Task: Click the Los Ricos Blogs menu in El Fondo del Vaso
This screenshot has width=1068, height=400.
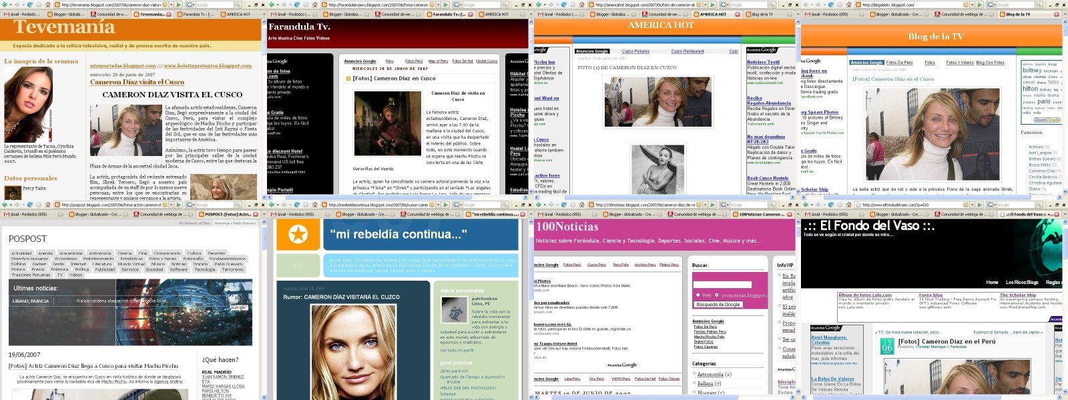Action: click(x=1022, y=282)
